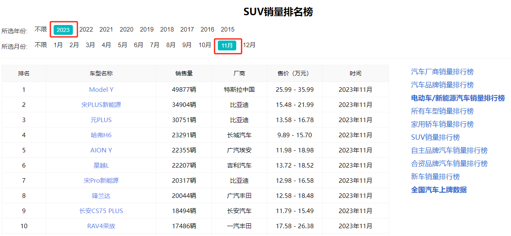Open the AION Y model page
Screen dimensions: 511x236
[x=101, y=150]
